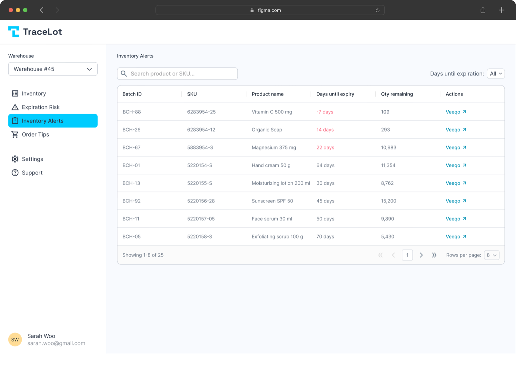Open the Order Tips section

36,134
